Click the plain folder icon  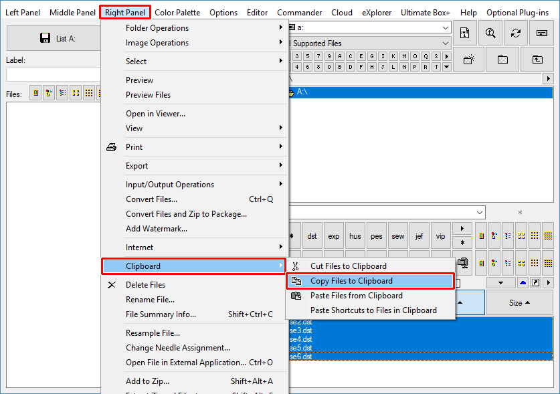(x=502, y=60)
